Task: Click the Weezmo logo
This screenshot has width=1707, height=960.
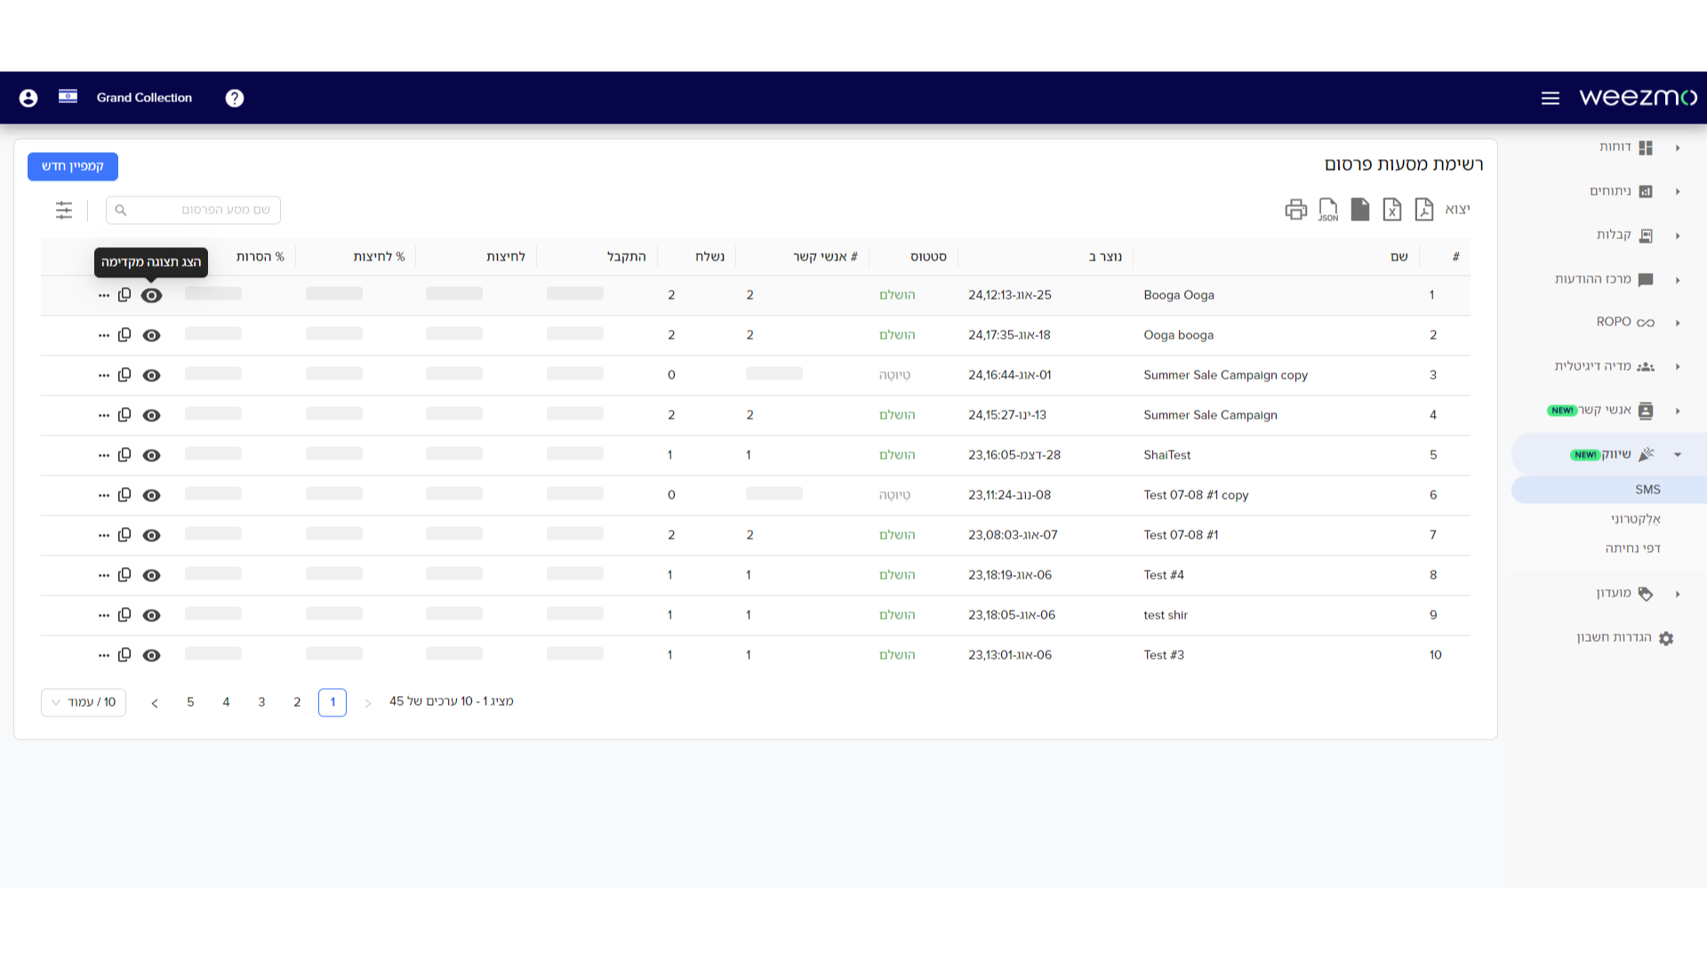Action: pyautogui.click(x=1638, y=97)
